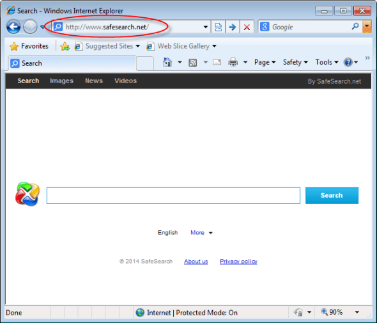
Task: Click the Done status text
Action: click(x=14, y=313)
